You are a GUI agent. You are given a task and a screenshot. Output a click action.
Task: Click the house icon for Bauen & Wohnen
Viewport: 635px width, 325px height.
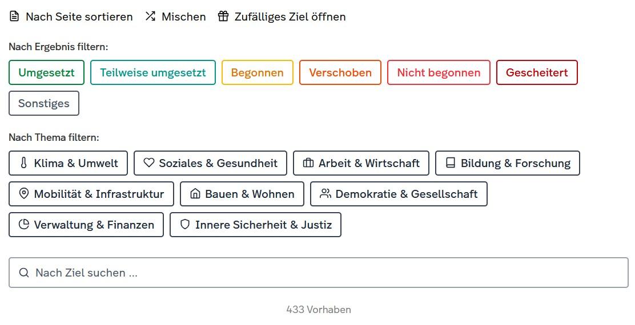click(195, 194)
